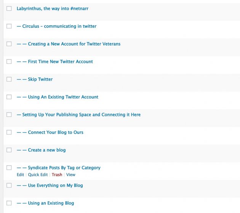Open the Skip Twitter page title

click(40, 79)
